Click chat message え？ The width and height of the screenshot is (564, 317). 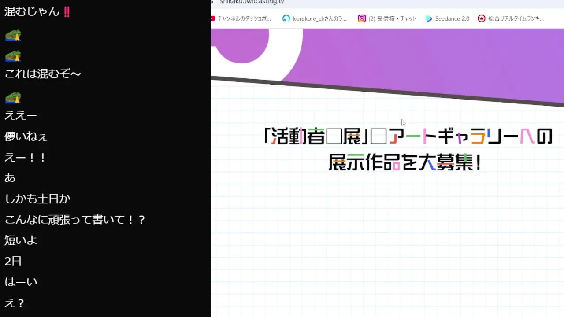pos(15,303)
